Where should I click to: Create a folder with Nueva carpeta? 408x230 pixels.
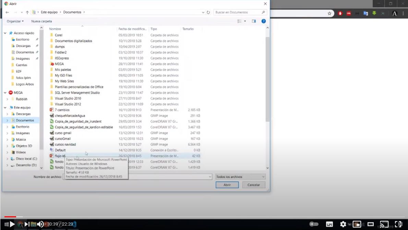tap(41, 21)
